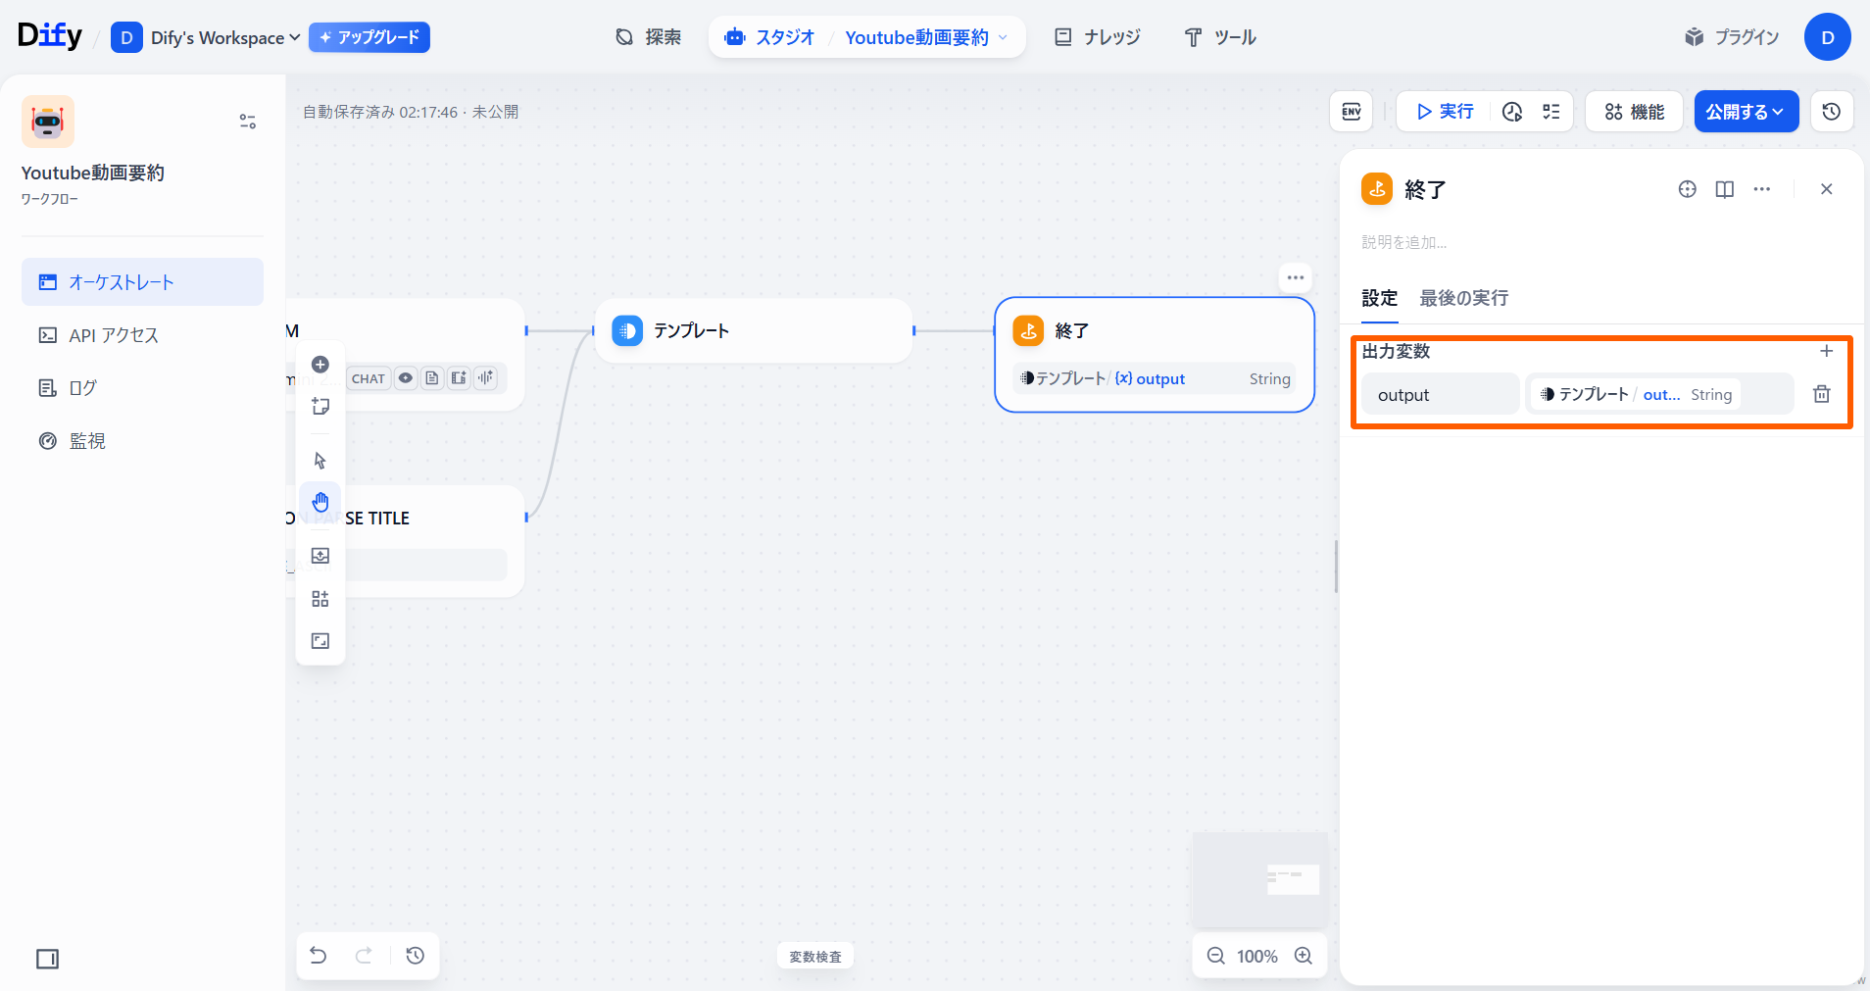Toggle the left sidebar collapse button
The image size is (1870, 991).
tap(47, 959)
